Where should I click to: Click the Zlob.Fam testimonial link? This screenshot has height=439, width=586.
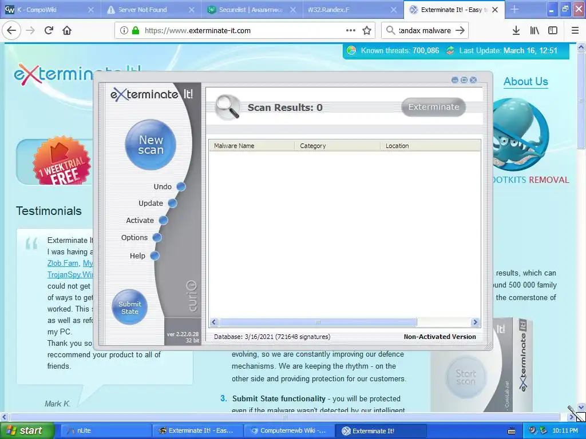click(x=63, y=263)
